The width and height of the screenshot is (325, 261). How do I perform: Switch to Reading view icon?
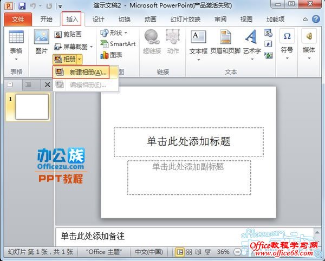(198, 252)
